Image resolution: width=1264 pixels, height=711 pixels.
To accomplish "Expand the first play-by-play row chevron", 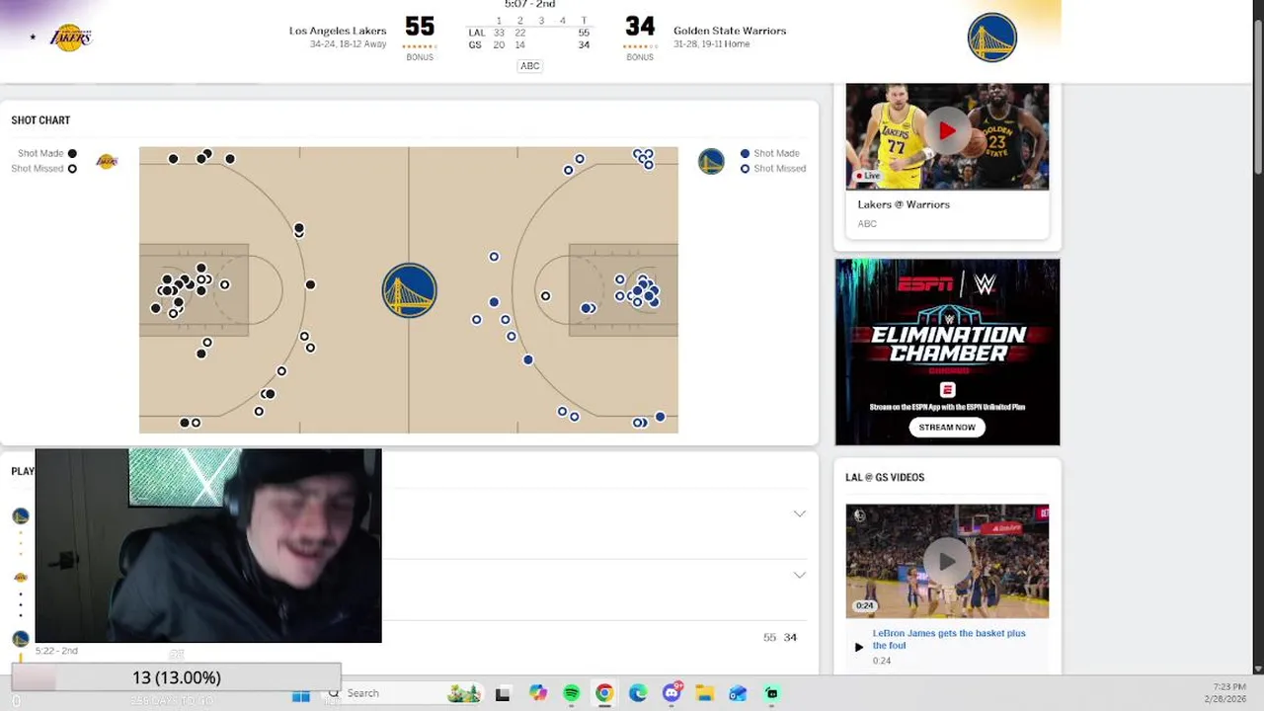I will coord(799,513).
